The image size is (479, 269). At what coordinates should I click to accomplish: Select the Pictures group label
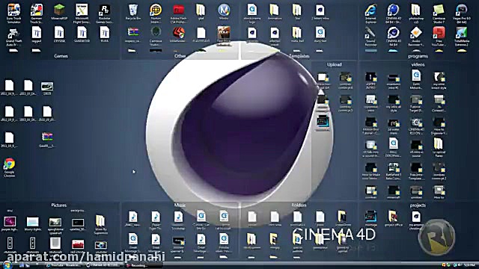click(58, 205)
